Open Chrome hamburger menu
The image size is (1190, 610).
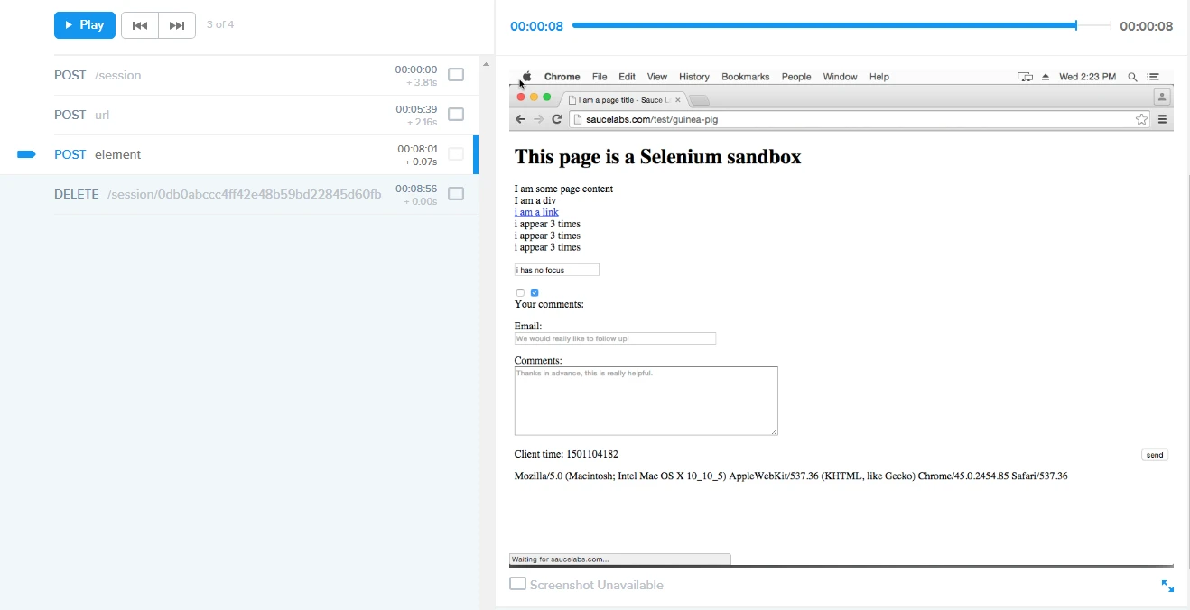pyautogui.click(x=1163, y=119)
